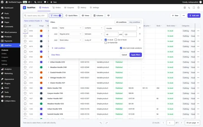This screenshot has height=127, width=203.
Task: Check the On backorder checkbox
Action: pyautogui.click(x=106, y=43)
